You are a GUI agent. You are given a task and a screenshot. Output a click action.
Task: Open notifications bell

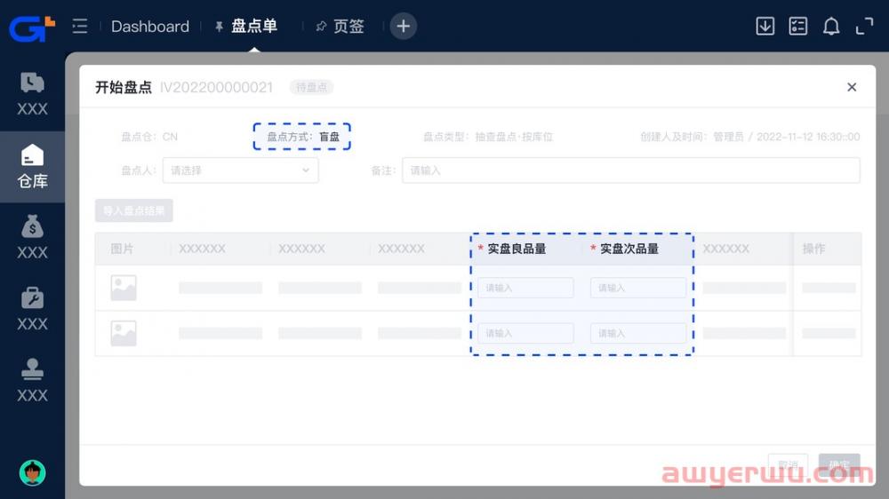(831, 27)
